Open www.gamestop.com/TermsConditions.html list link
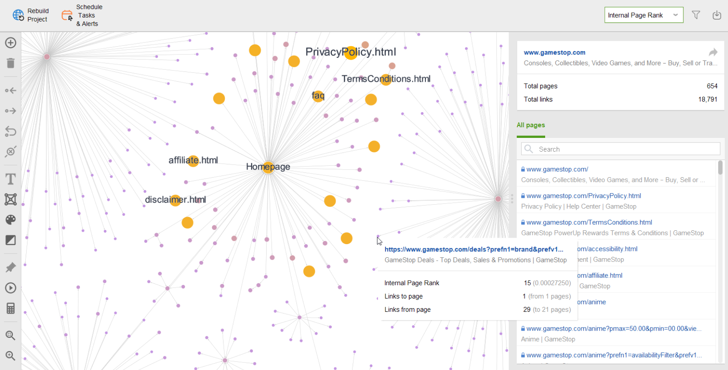The height and width of the screenshot is (370, 728). point(589,222)
